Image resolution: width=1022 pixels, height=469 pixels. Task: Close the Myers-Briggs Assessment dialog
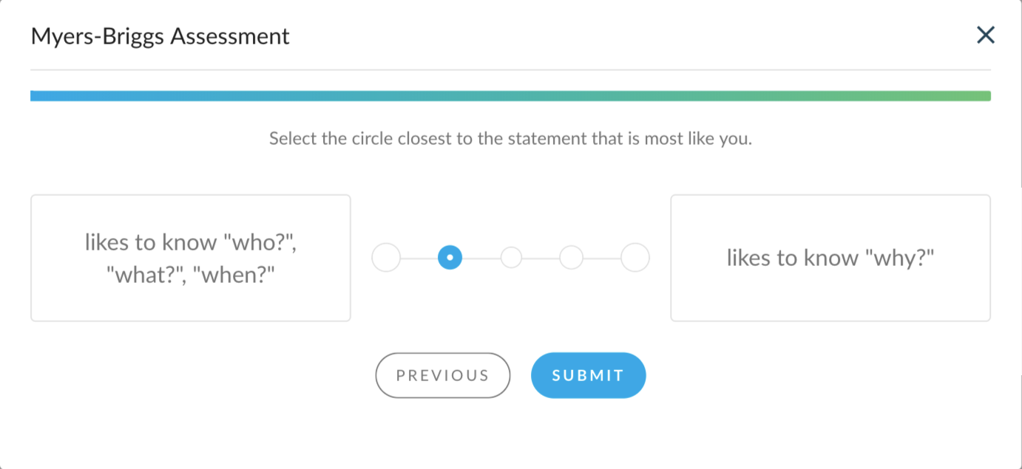click(985, 35)
